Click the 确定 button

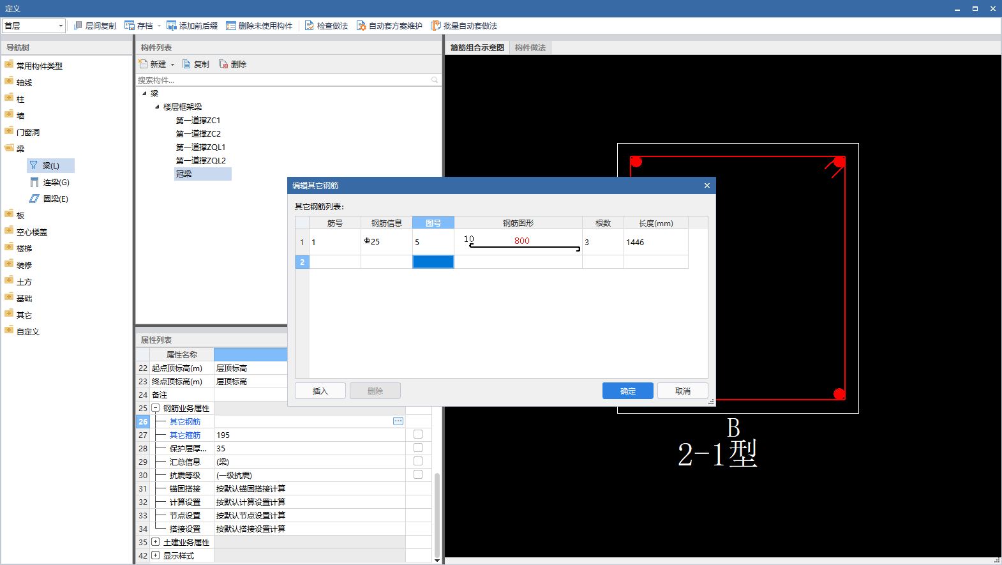628,391
